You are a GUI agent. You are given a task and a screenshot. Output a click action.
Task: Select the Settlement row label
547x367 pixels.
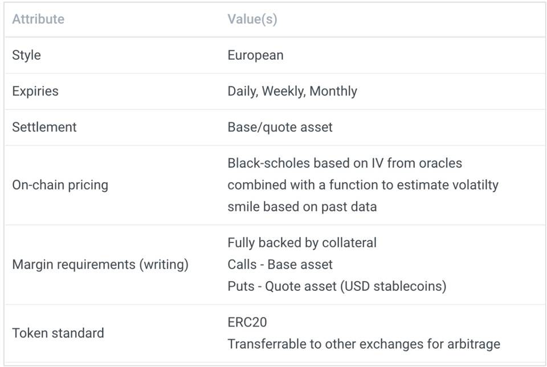44,127
